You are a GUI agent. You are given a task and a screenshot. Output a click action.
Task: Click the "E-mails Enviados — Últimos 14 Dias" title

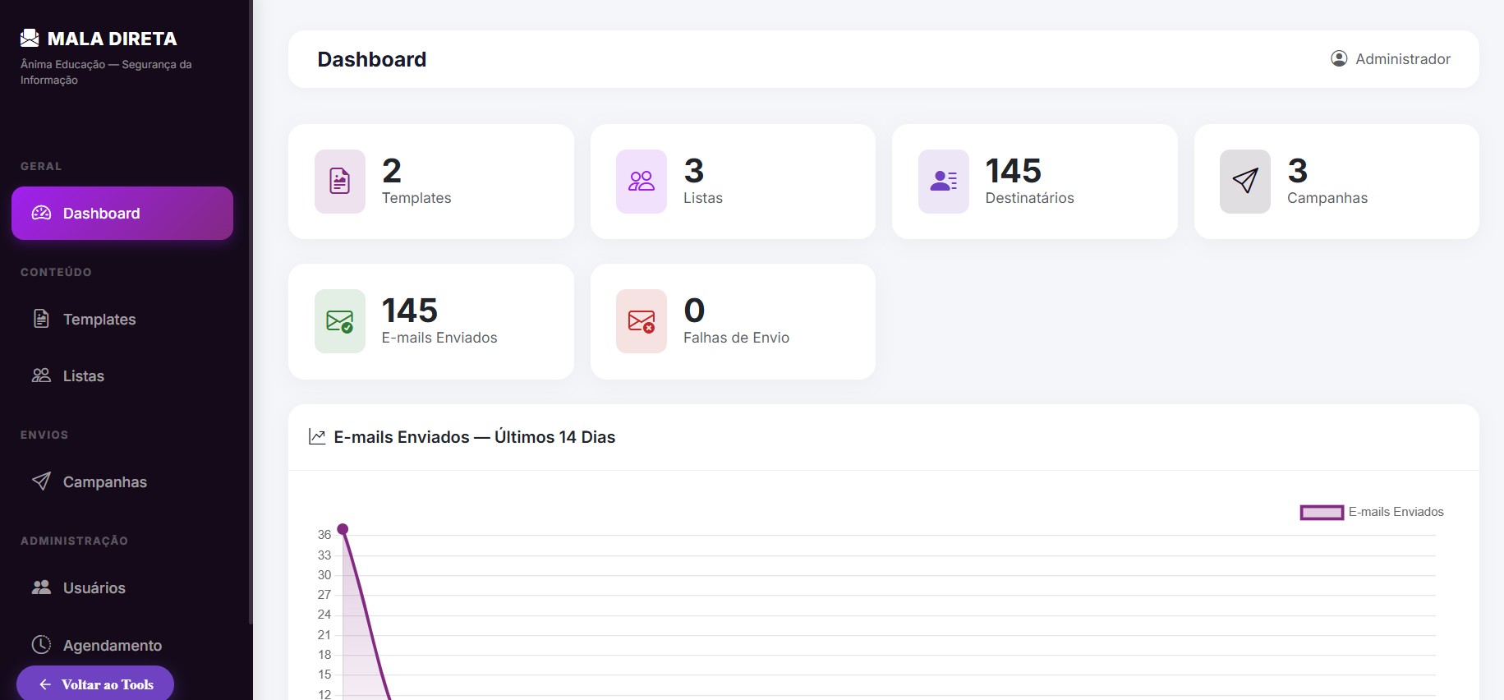tap(475, 437)
